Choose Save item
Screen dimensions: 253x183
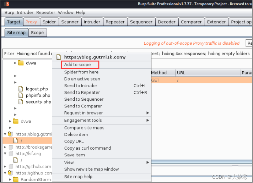point(102,155)
